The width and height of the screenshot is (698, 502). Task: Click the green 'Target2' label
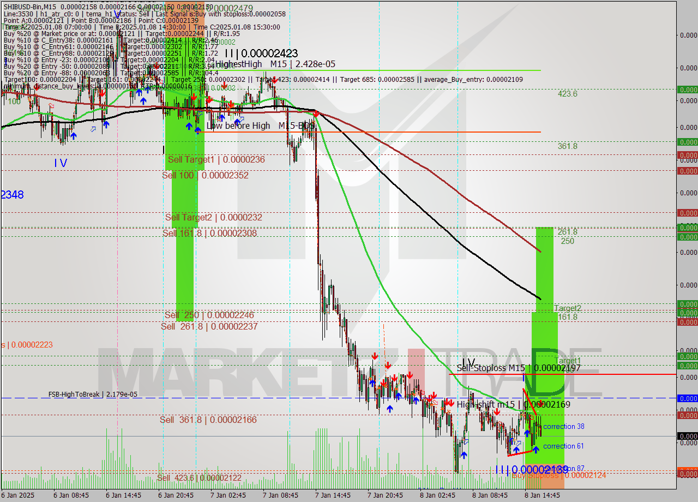point(568,308)
